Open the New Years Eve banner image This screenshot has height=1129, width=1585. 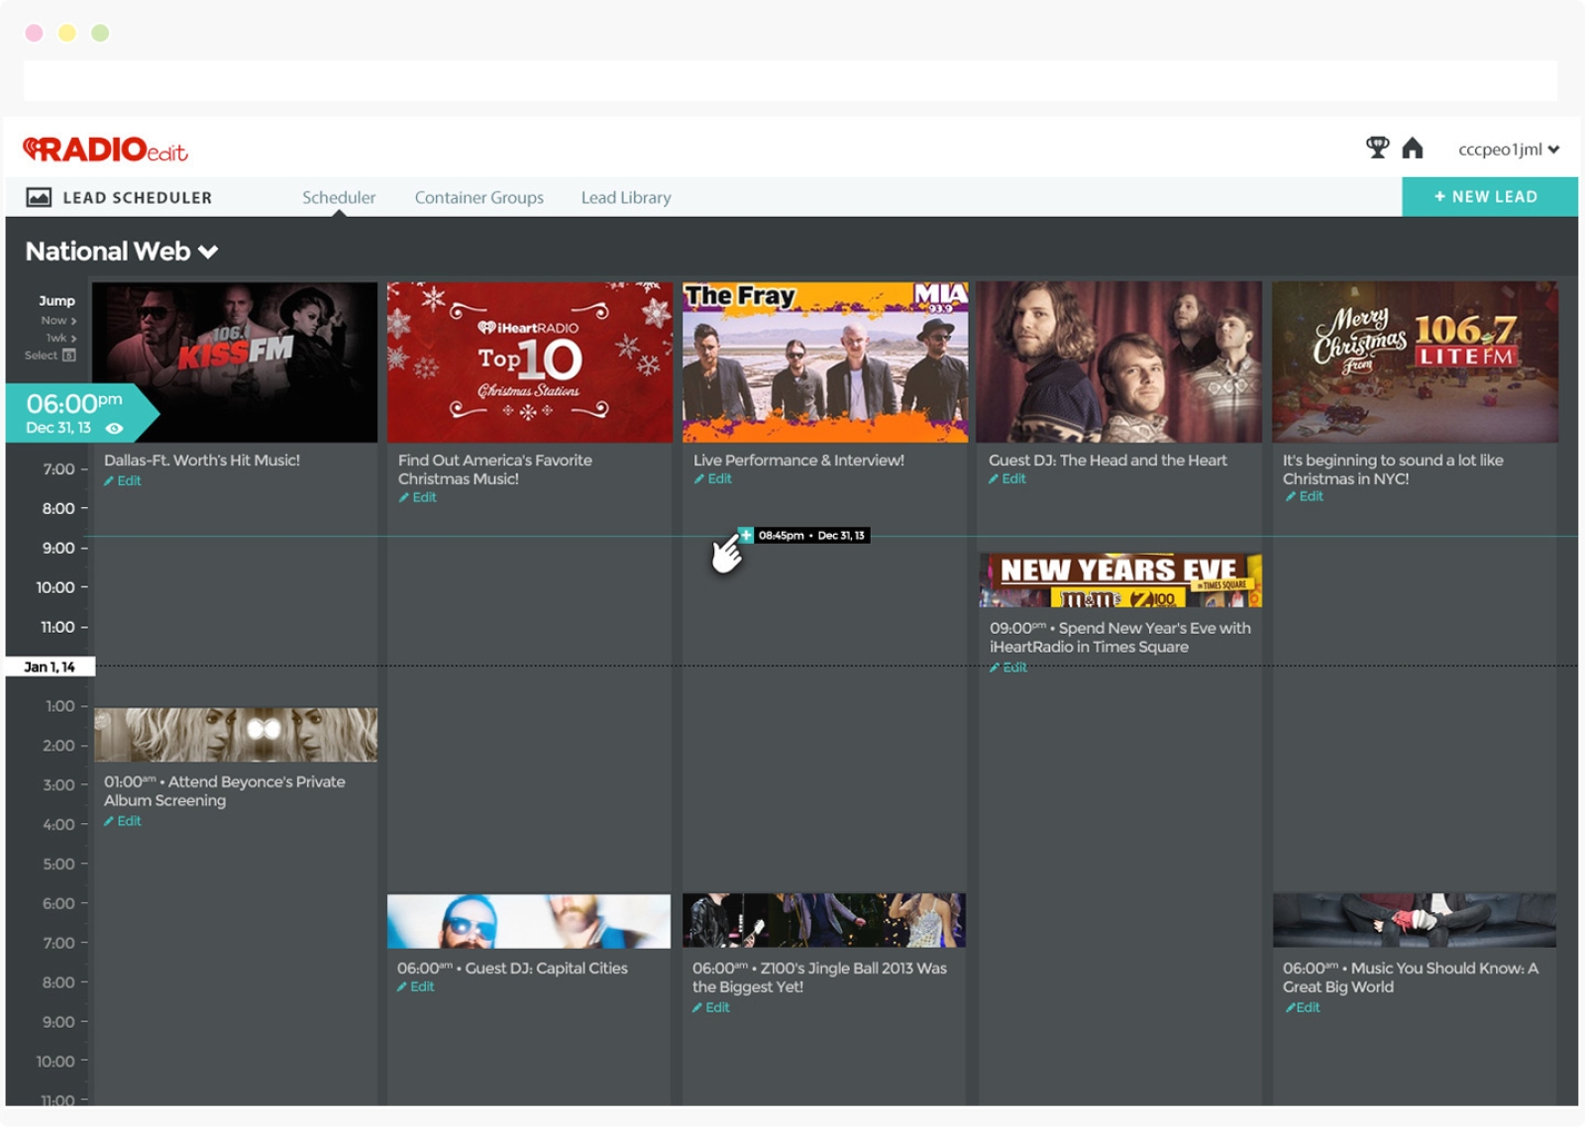[1120, 580]
